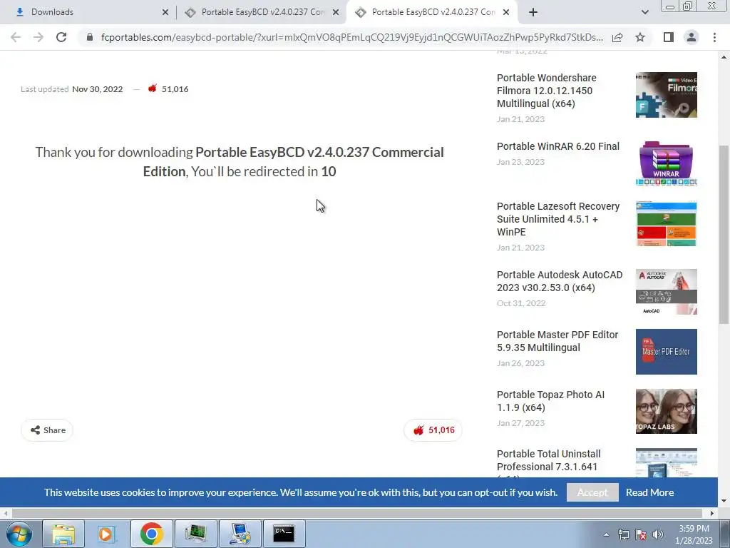Click the Lazesoft Recovery thumbnail

667,223
